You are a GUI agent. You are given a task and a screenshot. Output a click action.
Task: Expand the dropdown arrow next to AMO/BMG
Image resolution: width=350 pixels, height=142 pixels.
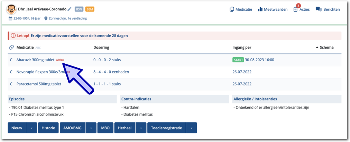91,128
